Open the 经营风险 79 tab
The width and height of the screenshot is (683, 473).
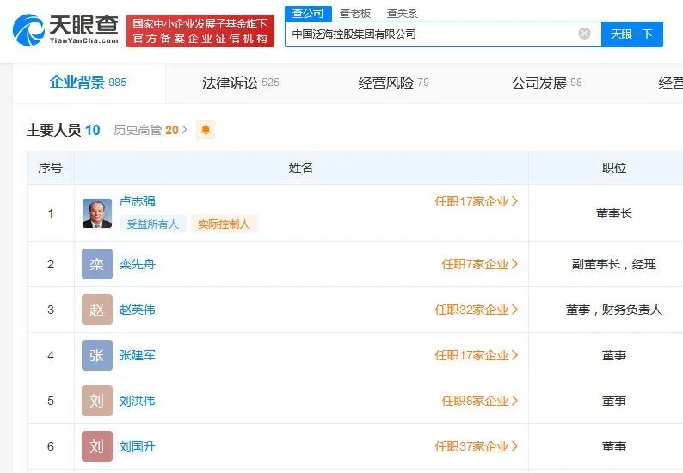pos(393,83)
